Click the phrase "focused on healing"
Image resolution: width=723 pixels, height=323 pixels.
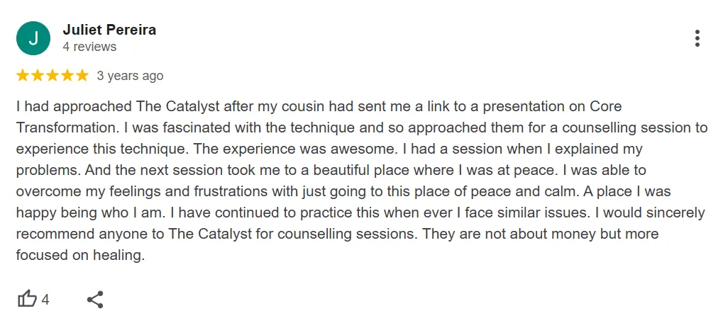click(80, 256)
